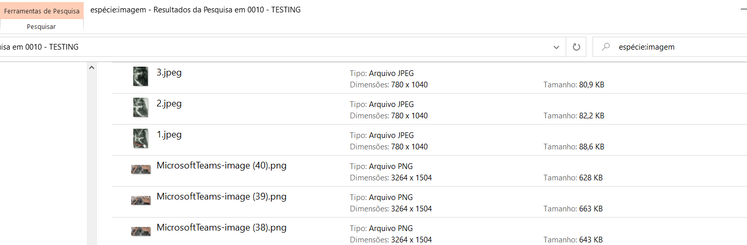
Task: Open the Ferramentas de Pesquisa ribbon tab
Action: click(42, 11)
